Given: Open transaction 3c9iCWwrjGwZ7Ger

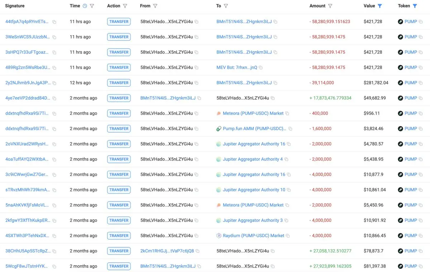Looking at the screenshot, I should pyautogui.click(x=27, y=174).
